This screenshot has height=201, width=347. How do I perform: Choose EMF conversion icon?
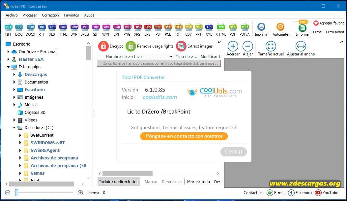117,29
